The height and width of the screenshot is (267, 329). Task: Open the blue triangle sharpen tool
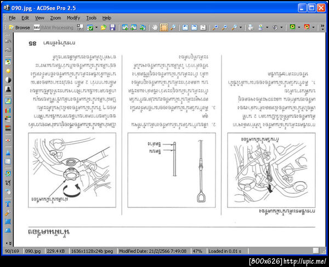tap(8, 153)
